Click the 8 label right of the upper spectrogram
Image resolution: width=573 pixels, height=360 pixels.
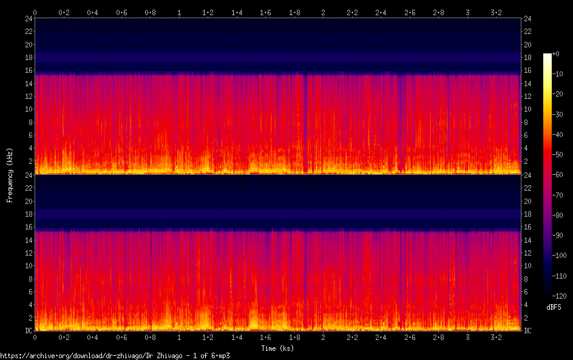(526, 122)
